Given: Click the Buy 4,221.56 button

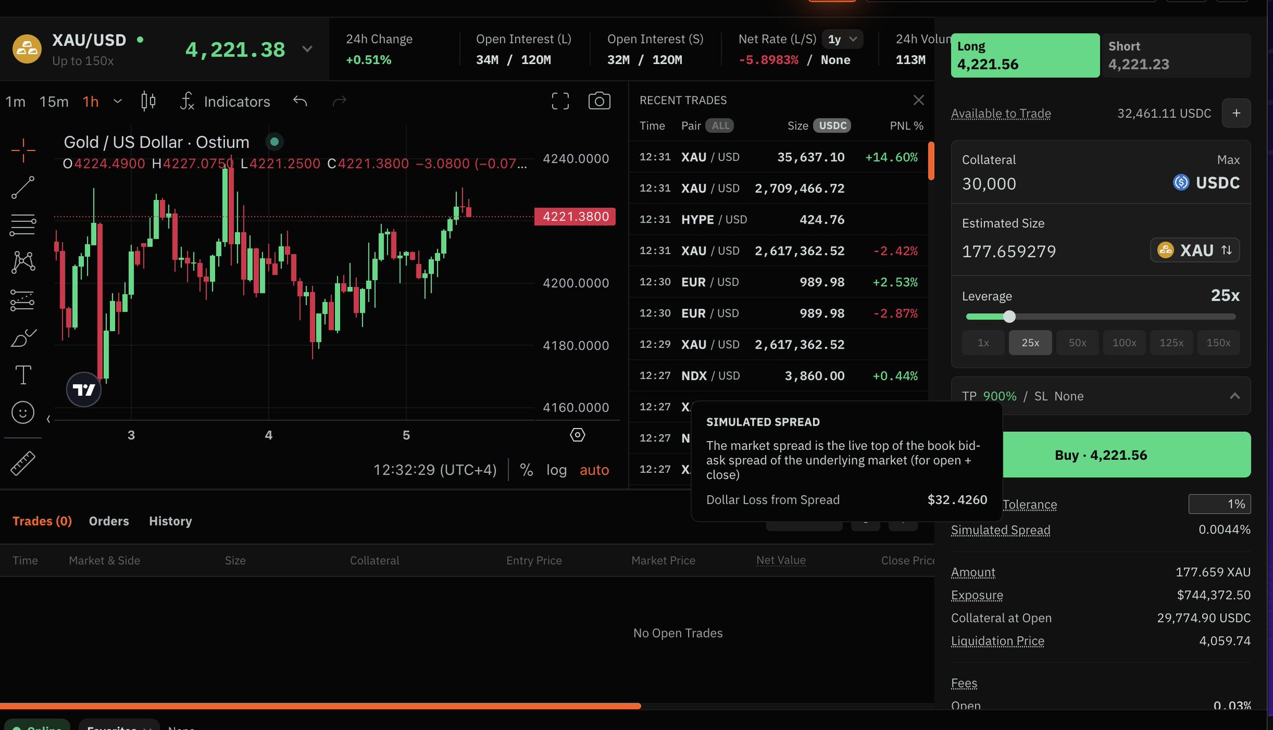Looking at the screenshot, I should pyautogui.click(x=1101, y=455).
